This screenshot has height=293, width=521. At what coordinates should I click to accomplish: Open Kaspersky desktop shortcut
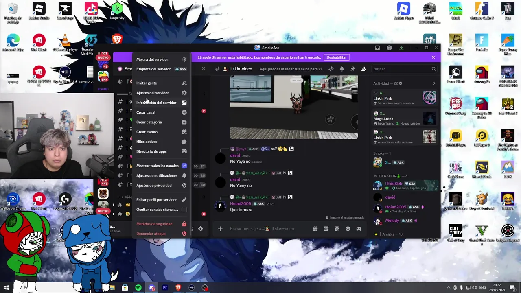click(x=117, y=11)
